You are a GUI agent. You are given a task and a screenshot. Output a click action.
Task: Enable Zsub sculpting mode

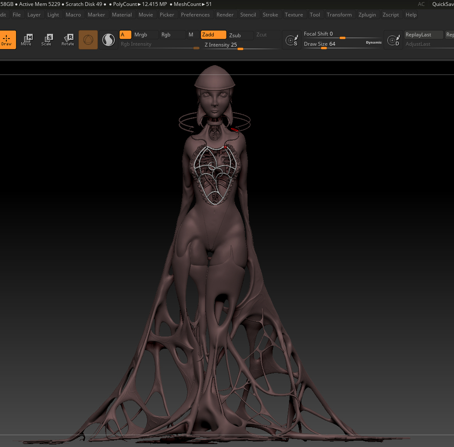pyautogui.click(x=240, y=35)
